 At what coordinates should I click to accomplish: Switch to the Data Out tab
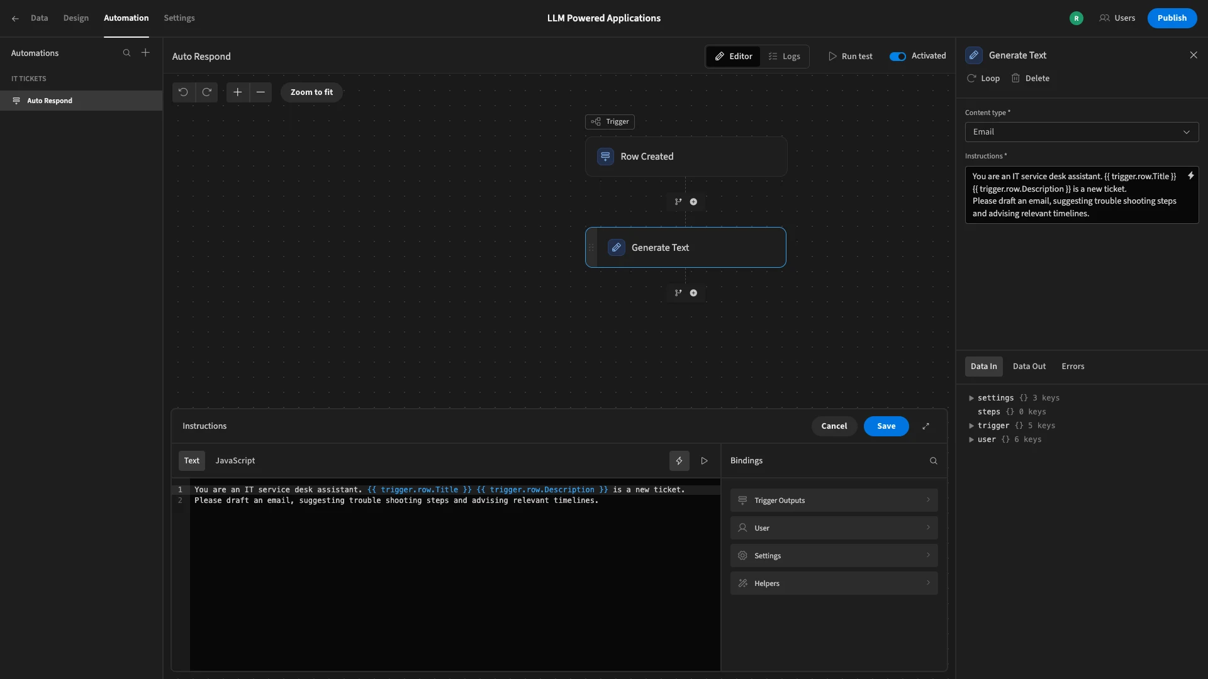tap(1029, 367)
